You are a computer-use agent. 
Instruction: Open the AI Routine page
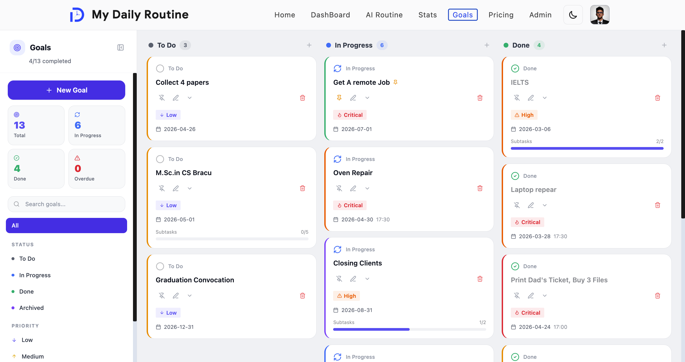point(384,15)
